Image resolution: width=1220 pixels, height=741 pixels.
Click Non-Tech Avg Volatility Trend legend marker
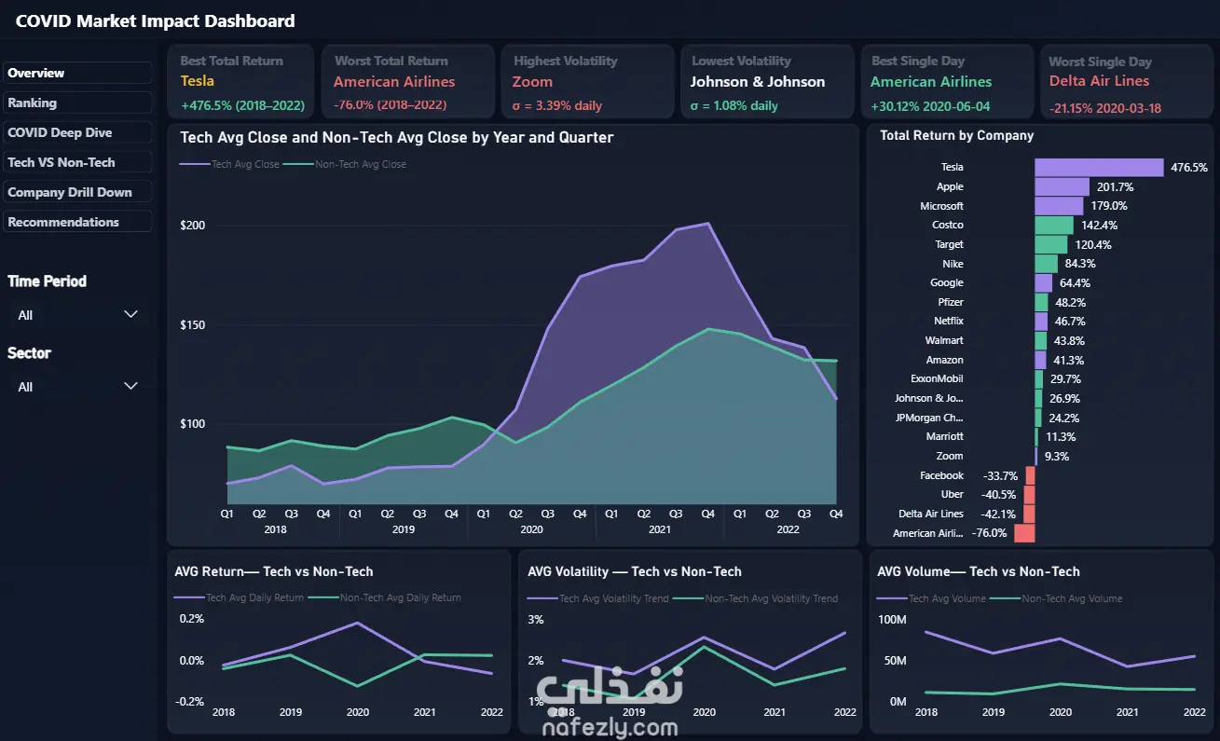(689, 598)
